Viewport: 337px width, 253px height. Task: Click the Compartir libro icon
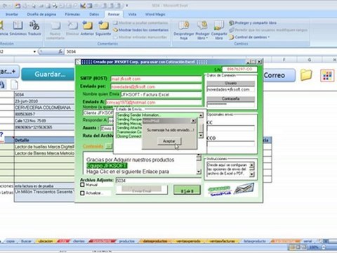219,30
